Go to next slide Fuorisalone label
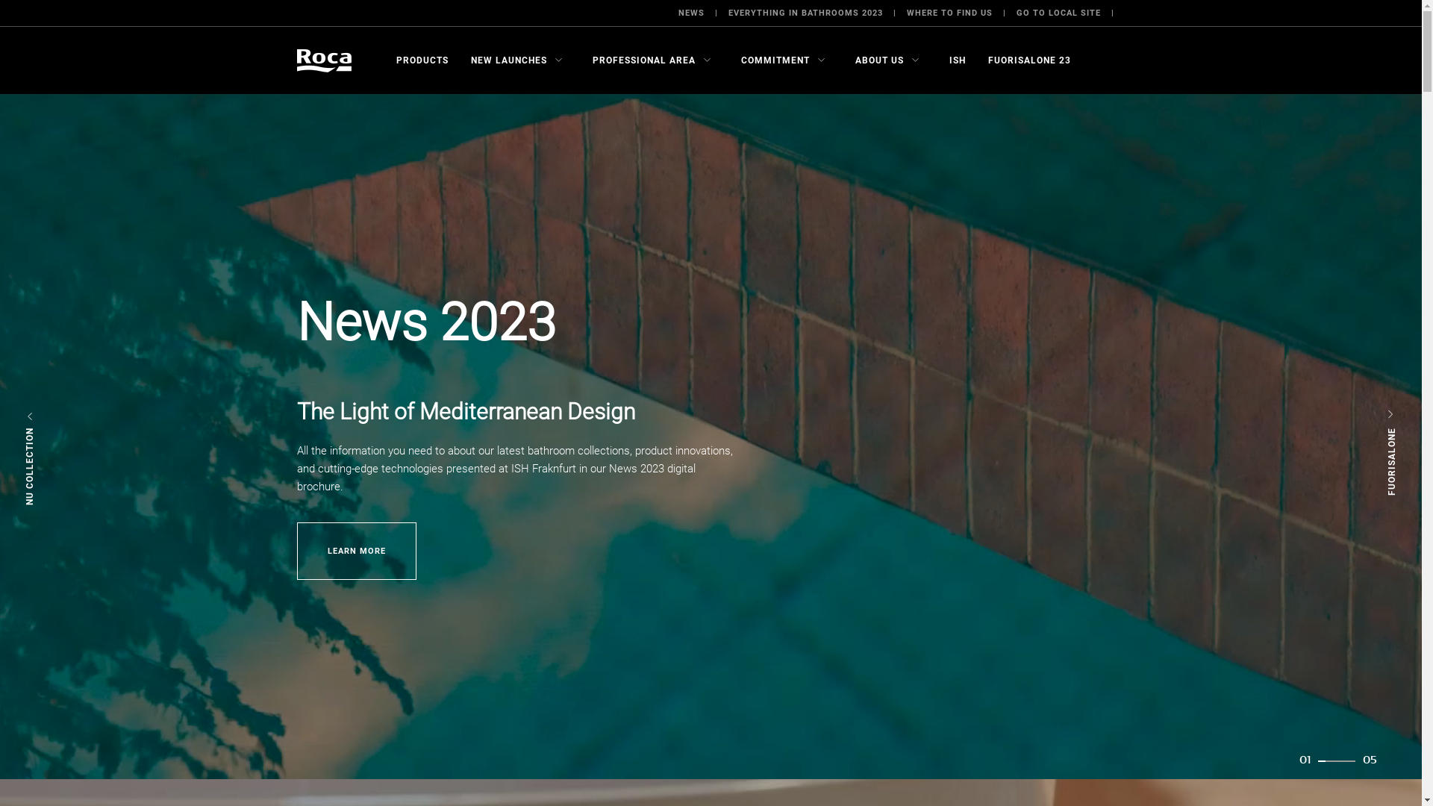This screenshot has height=806, width=1433. pyautogui.click(x=1392, y=461)
